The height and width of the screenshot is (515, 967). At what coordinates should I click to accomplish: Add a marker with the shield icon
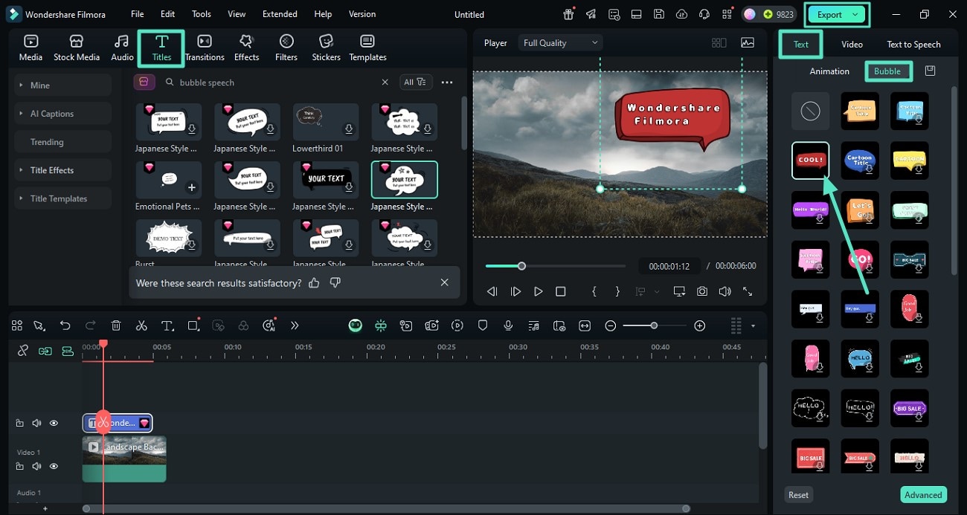coord(483,325)
